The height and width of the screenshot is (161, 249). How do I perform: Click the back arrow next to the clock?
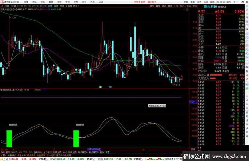tap(234, 2)
